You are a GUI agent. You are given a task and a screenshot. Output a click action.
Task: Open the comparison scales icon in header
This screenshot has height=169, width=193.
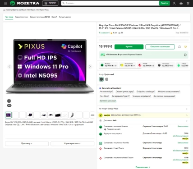(x=181, y=3)
